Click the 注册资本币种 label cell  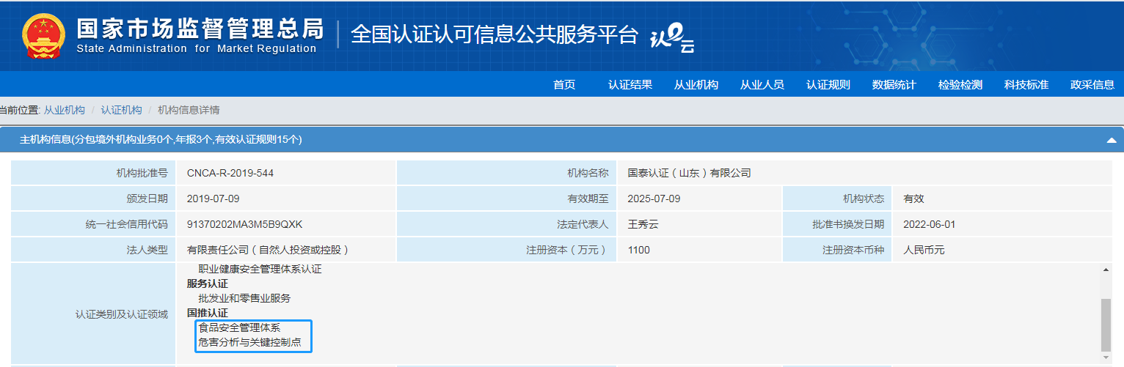(837, 250)
